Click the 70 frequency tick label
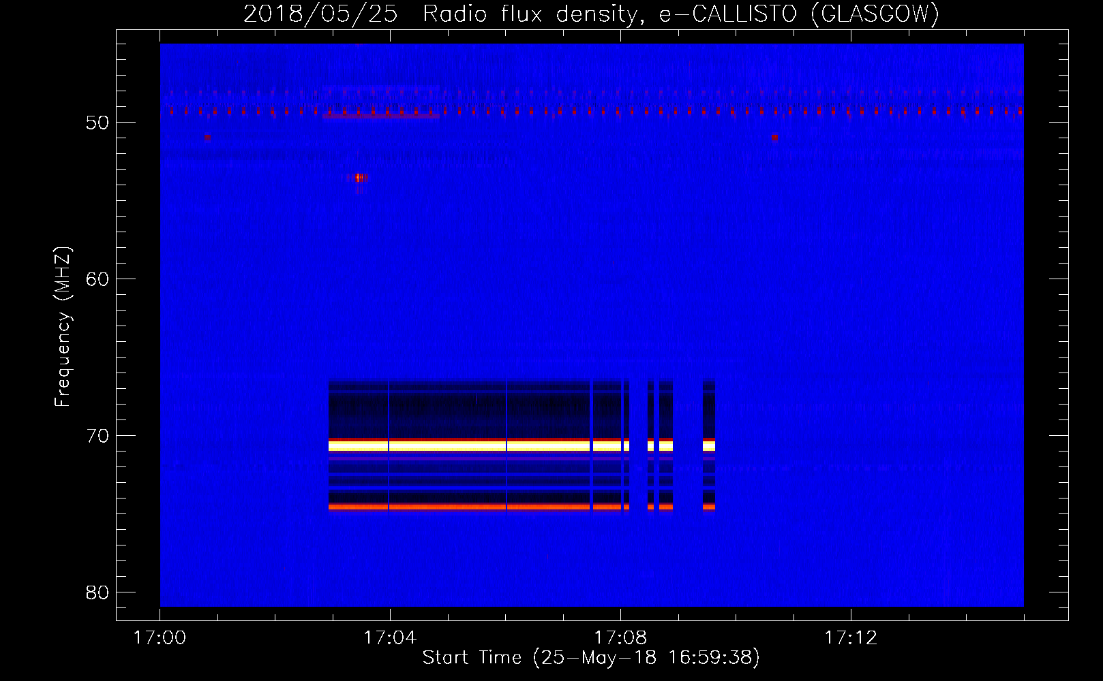 point(97,436)
